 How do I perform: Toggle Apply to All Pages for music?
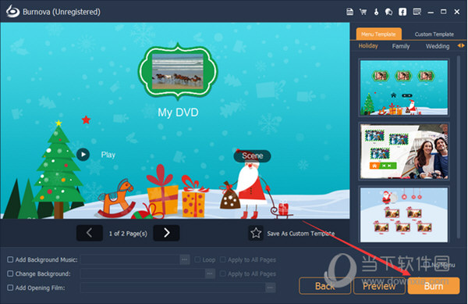222,259
